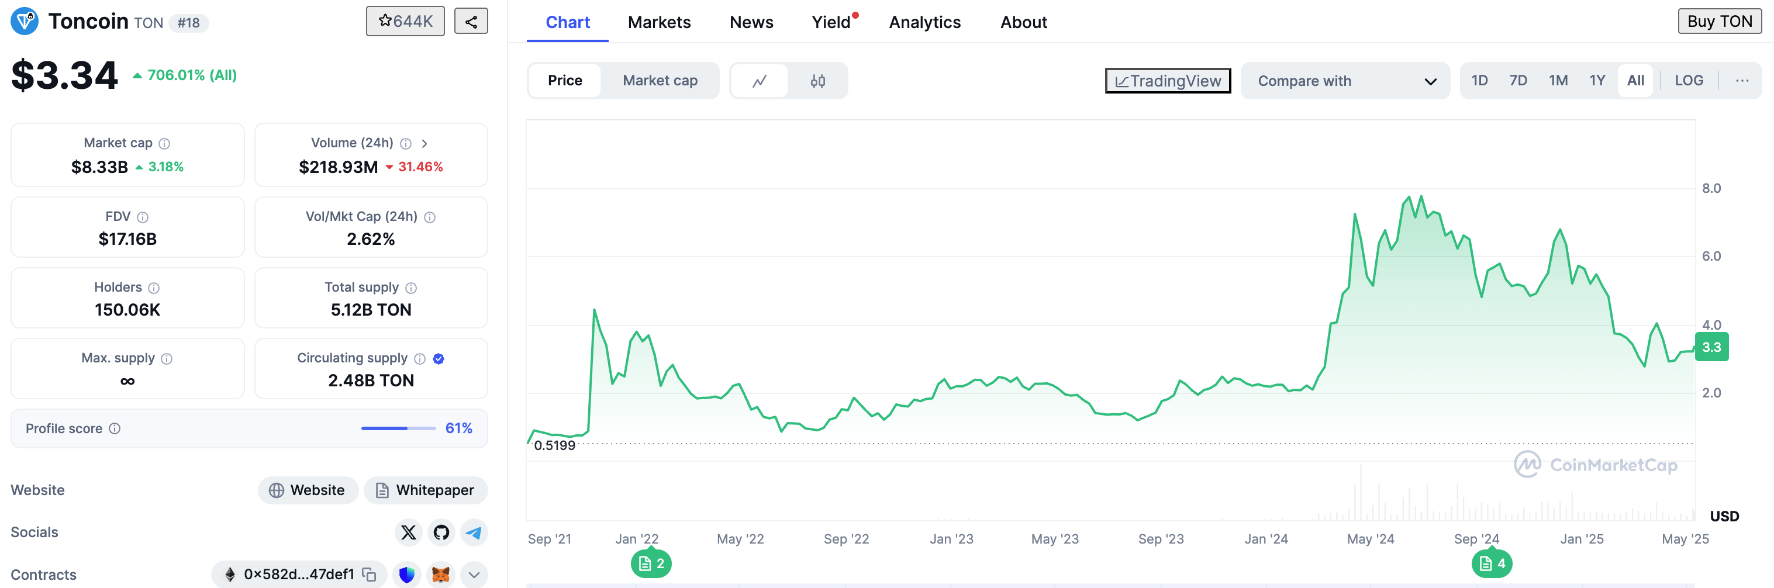Image resolution: width=1774 pixels, height=588 pixels.
Task: Click the $218.93M volume value
Action: tap(338, 167)
